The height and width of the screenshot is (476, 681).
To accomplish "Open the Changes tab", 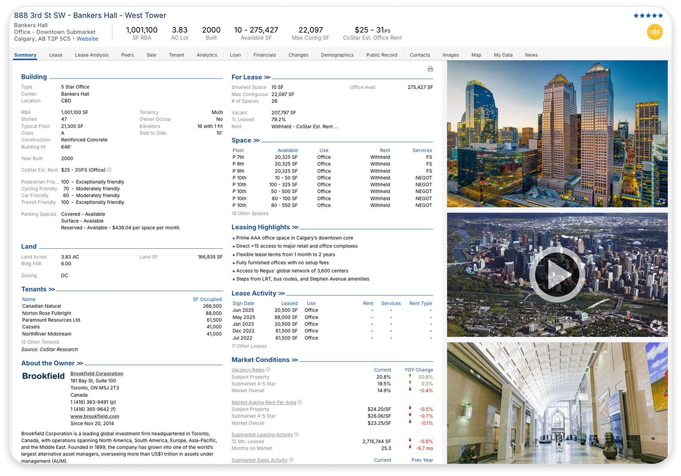I will (299, 55).
